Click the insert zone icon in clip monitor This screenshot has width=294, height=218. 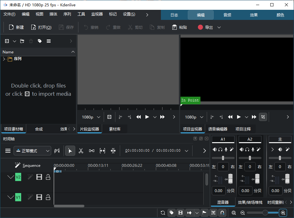(x=109, y=117)
